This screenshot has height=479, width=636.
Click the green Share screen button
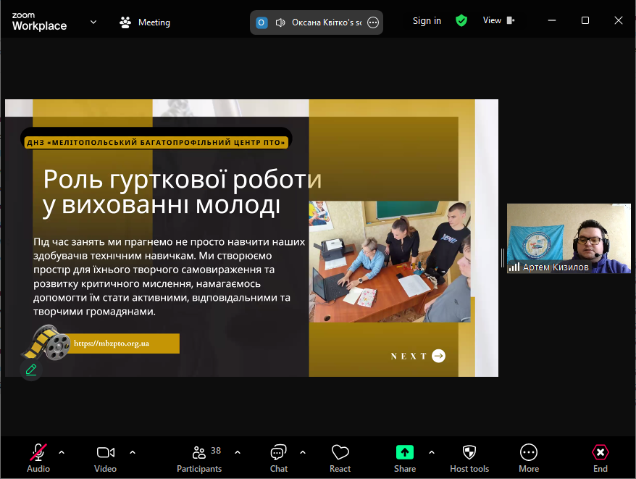click(404, 454)
